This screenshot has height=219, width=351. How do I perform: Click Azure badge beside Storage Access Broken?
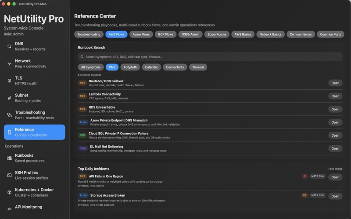pos(83,195)
